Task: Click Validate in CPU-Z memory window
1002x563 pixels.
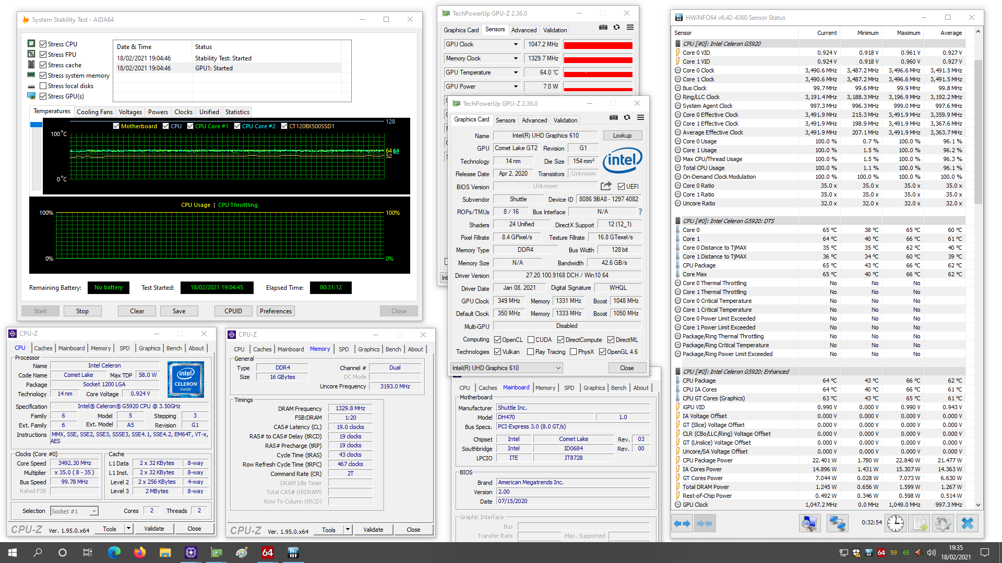Action: click(x=373, y=530)
